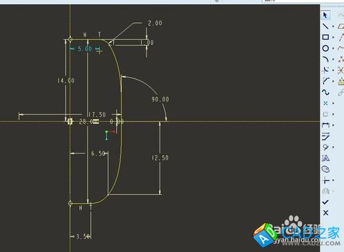Expand the Line tool flyout arrow

333,26
